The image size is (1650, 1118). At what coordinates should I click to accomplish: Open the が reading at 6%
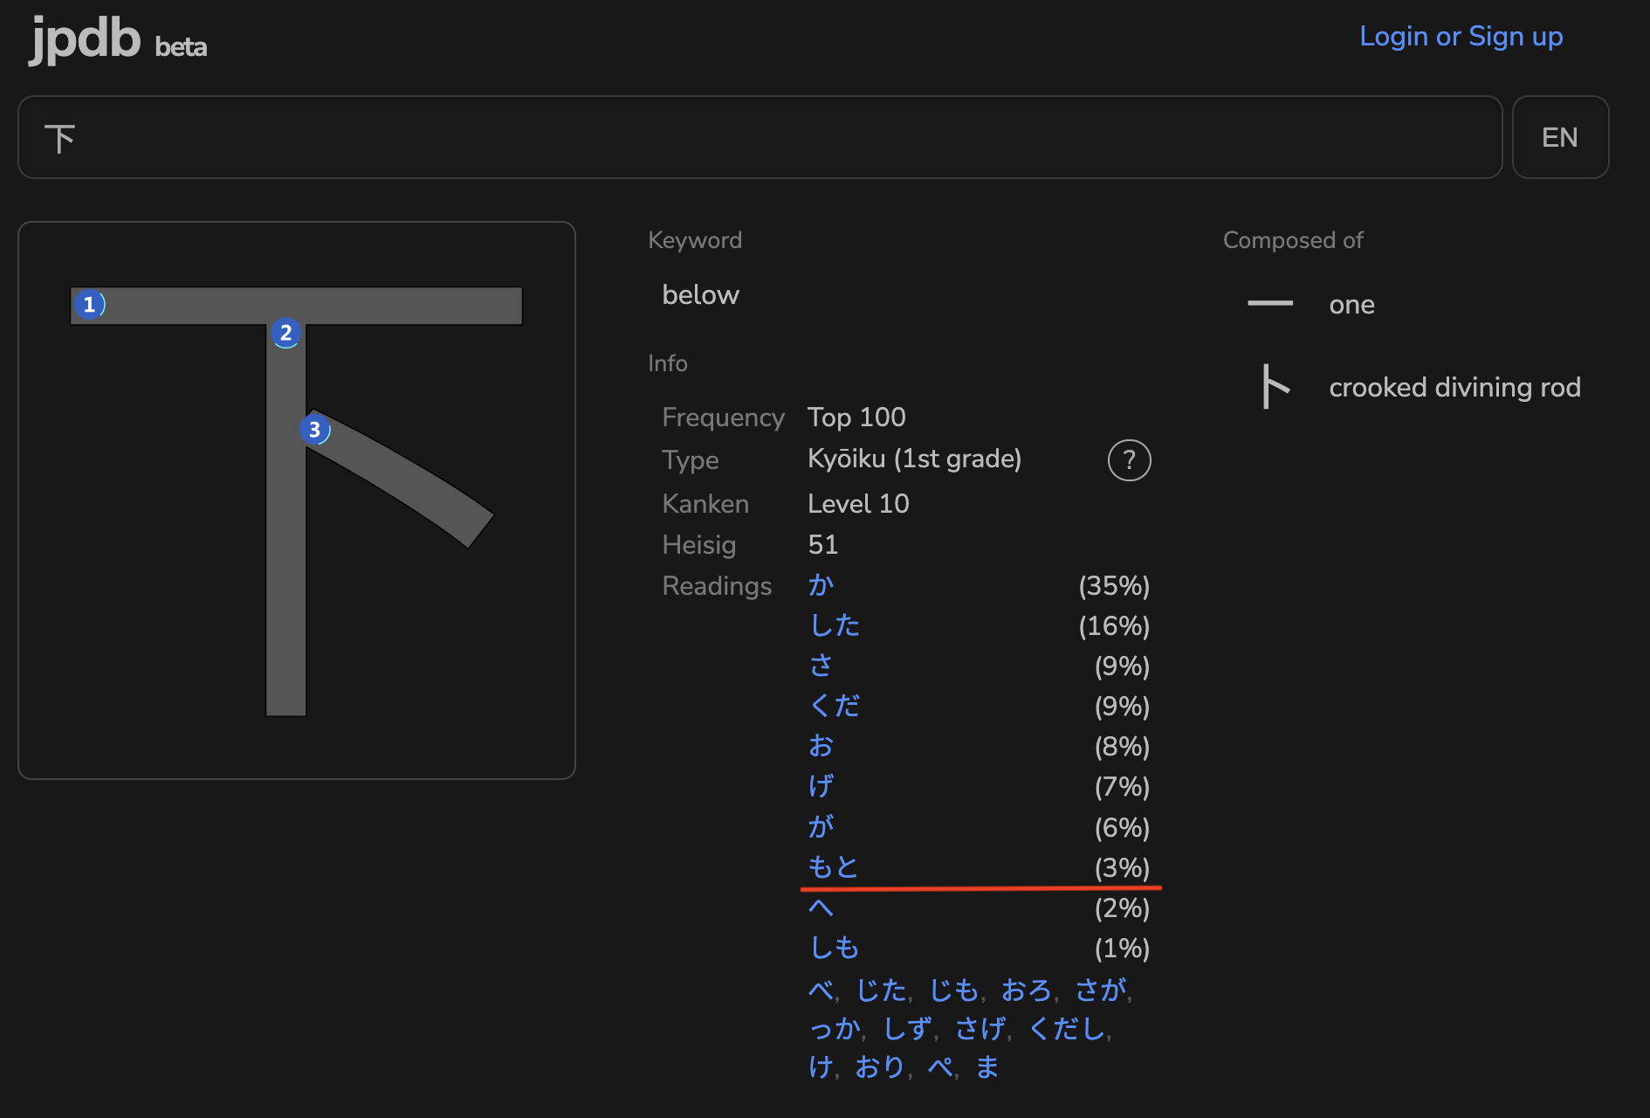(x=821, y=826)
